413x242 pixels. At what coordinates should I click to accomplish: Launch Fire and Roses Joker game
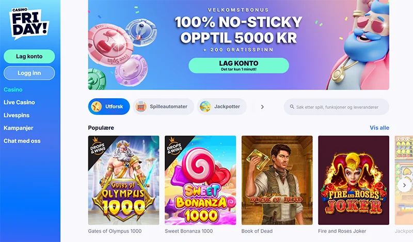coord(354,180)
